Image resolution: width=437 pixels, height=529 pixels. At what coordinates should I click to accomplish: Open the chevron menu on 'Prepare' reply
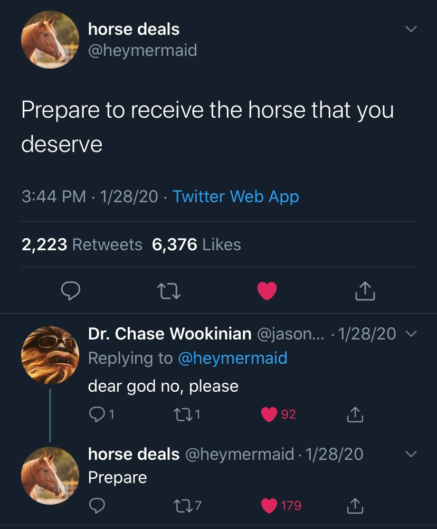coord(411,454)
